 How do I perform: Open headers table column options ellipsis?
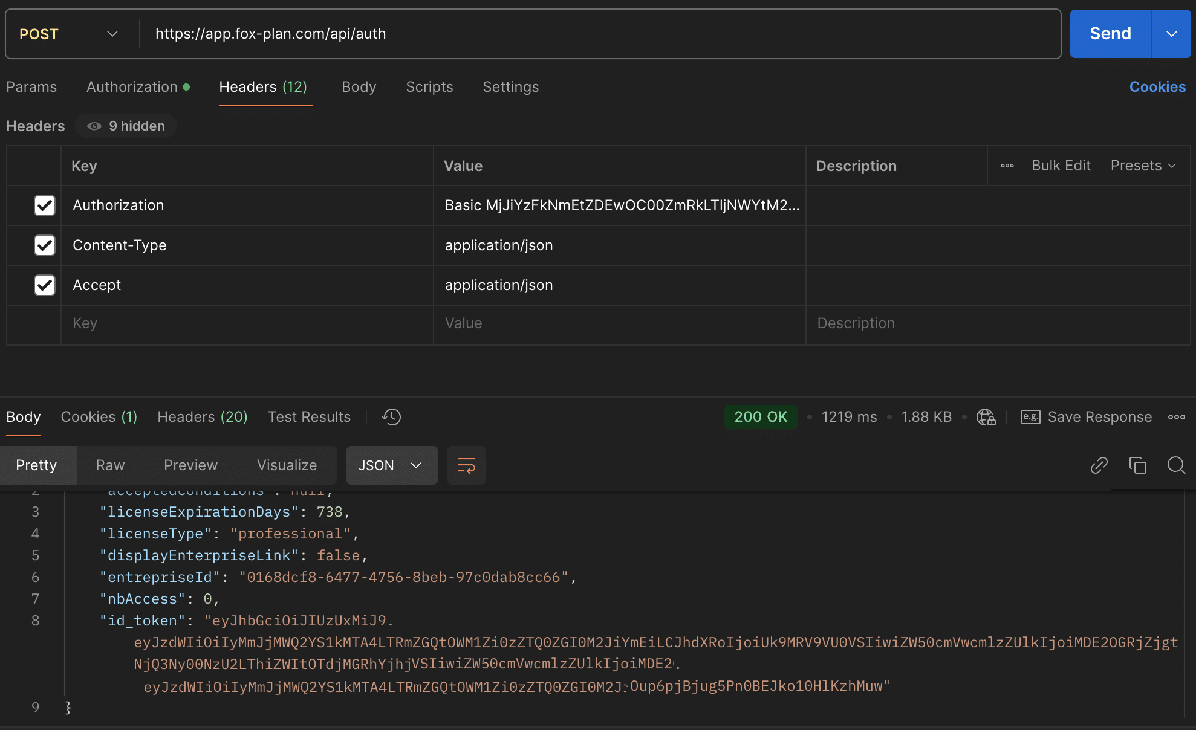(x=1007, y=166)
